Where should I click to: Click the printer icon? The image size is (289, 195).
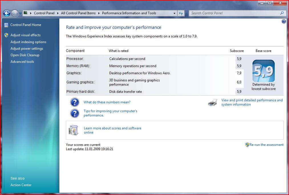[x=213, y=102]
